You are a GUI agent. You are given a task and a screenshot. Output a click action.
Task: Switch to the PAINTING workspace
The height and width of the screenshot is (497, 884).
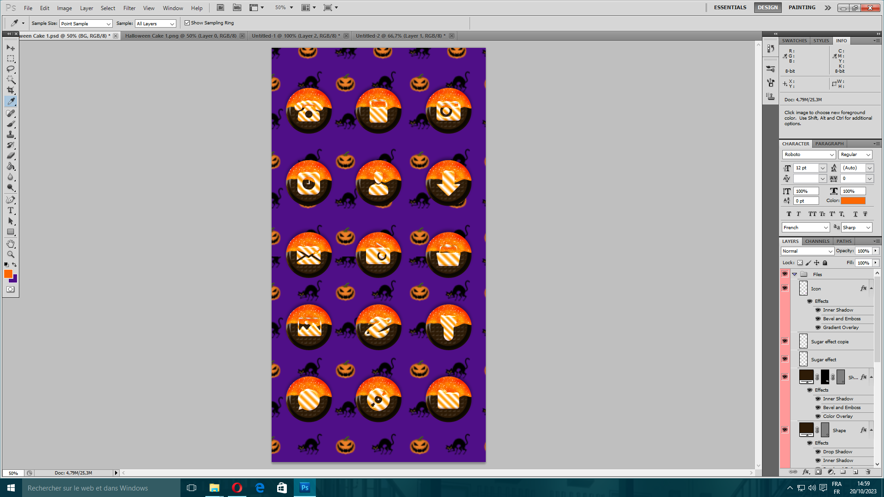pyautogui.click(x=802, y=7)
